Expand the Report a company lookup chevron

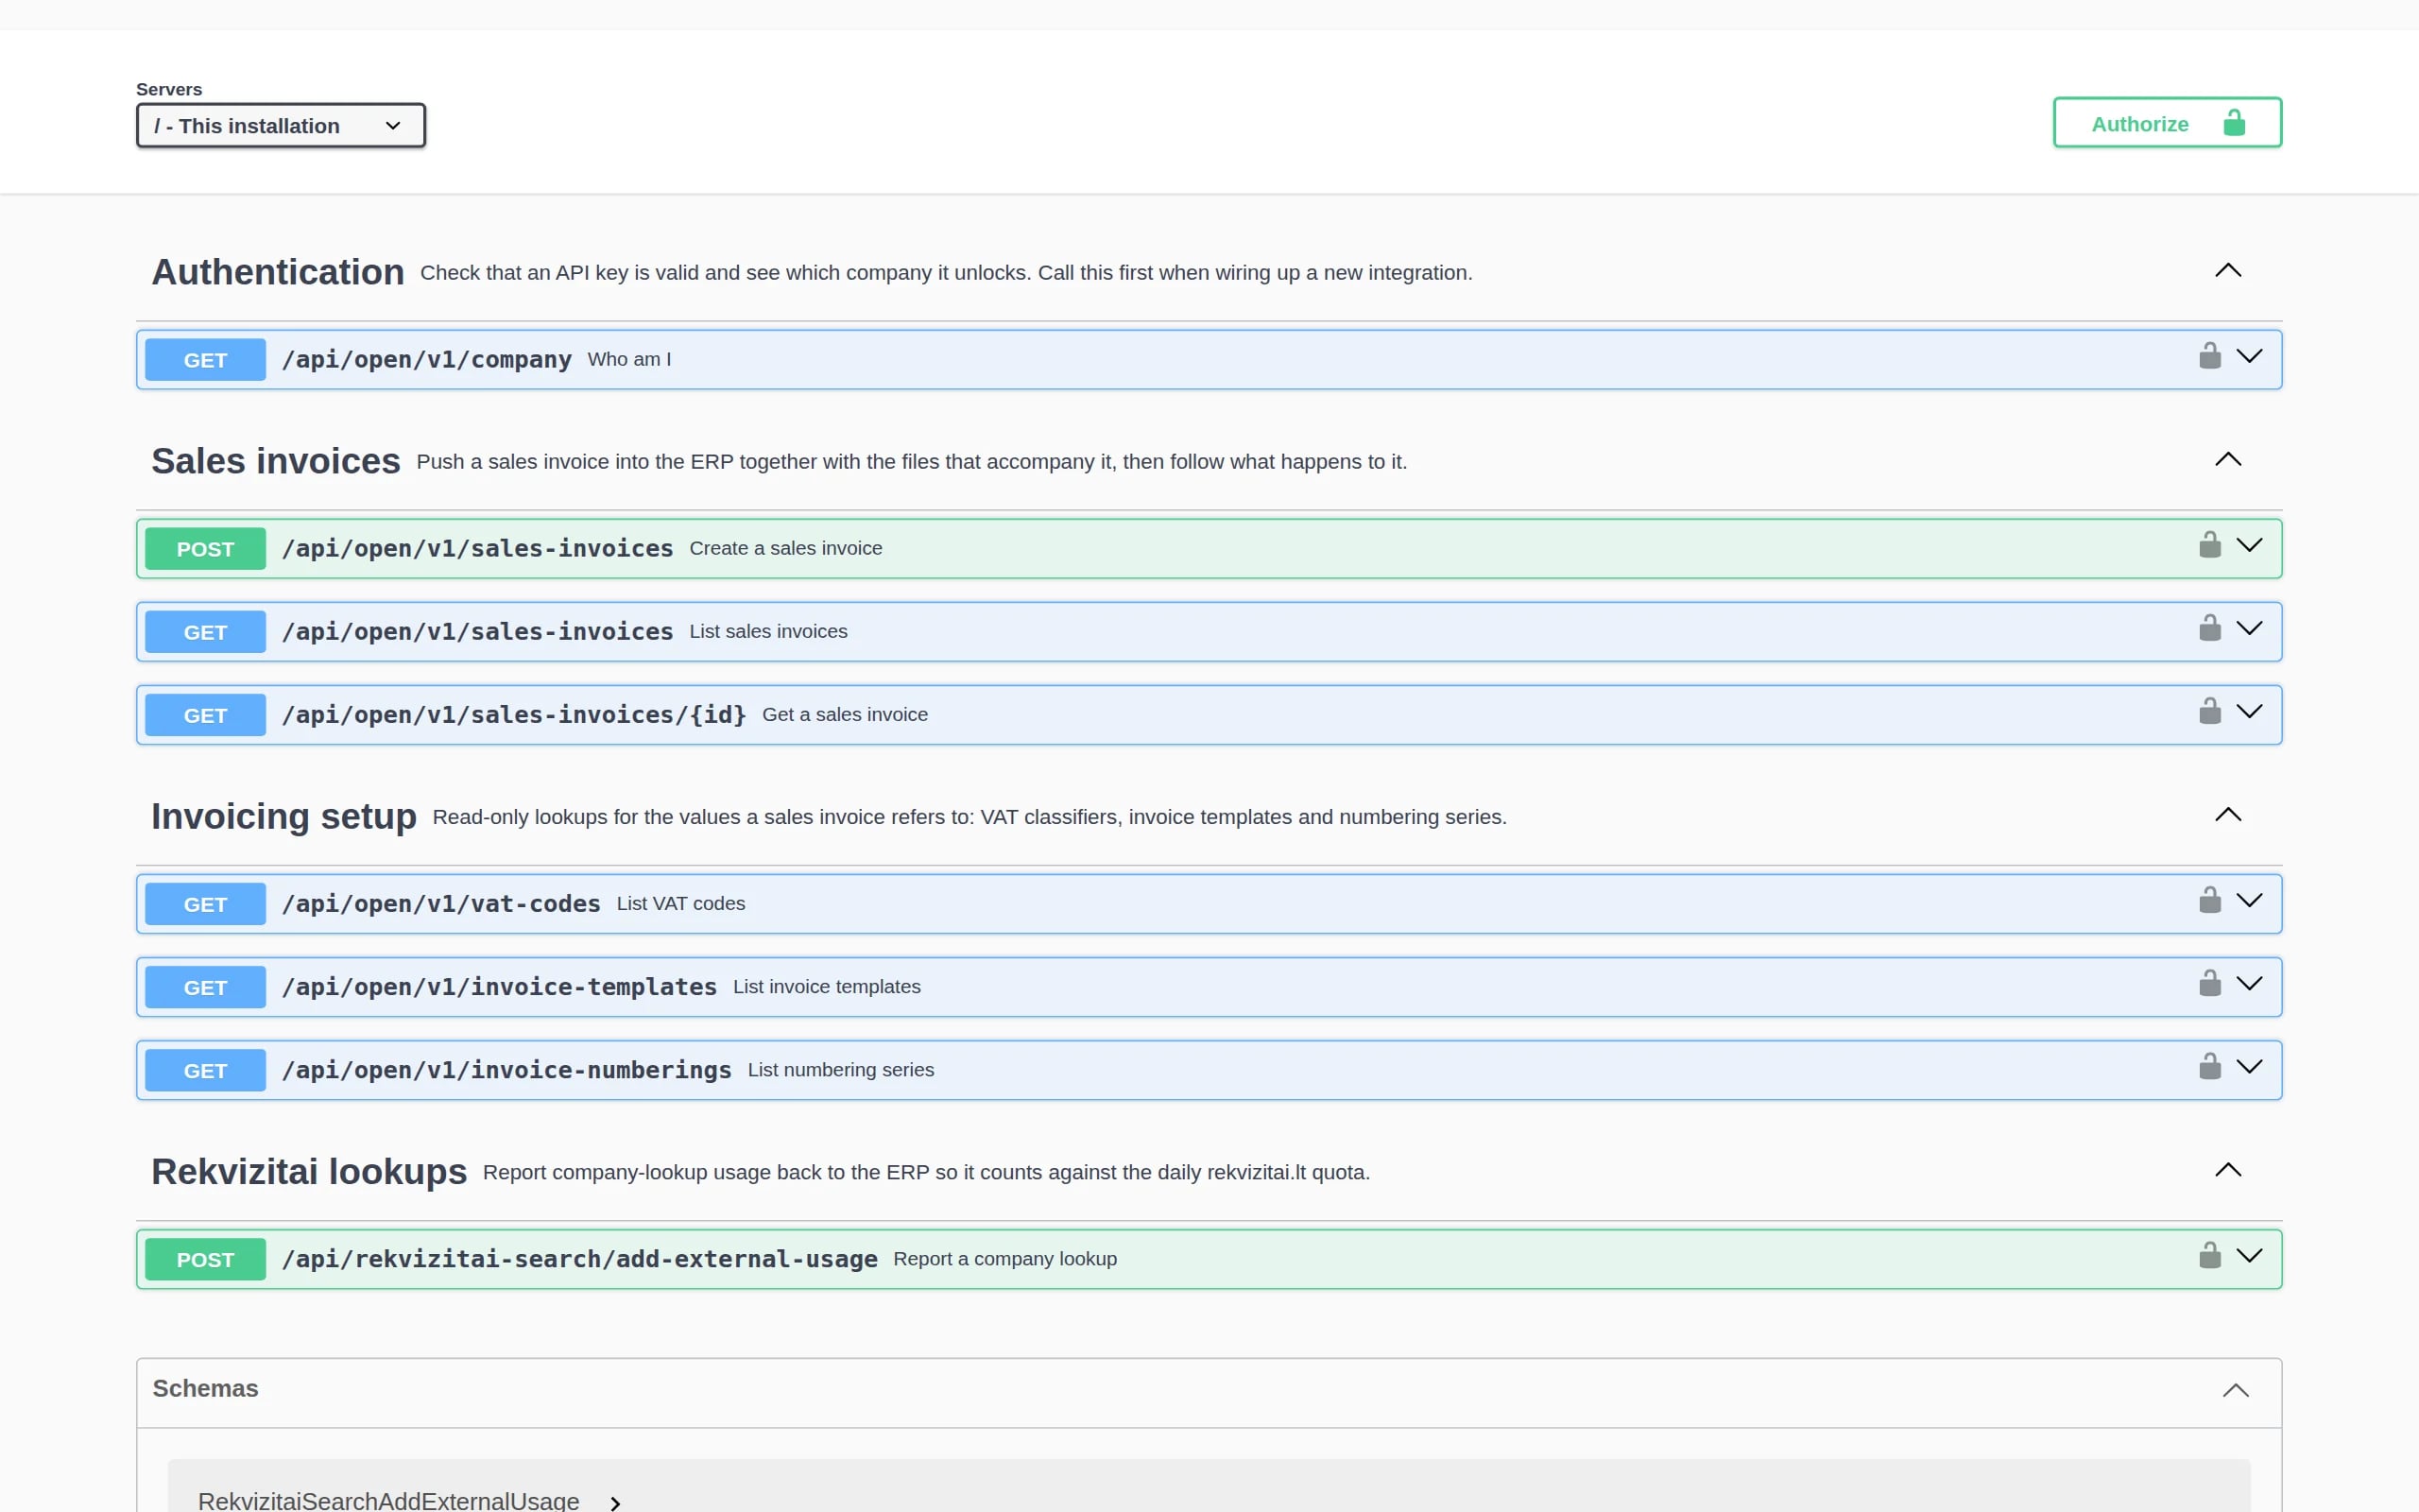[x=2249, y=1255]
